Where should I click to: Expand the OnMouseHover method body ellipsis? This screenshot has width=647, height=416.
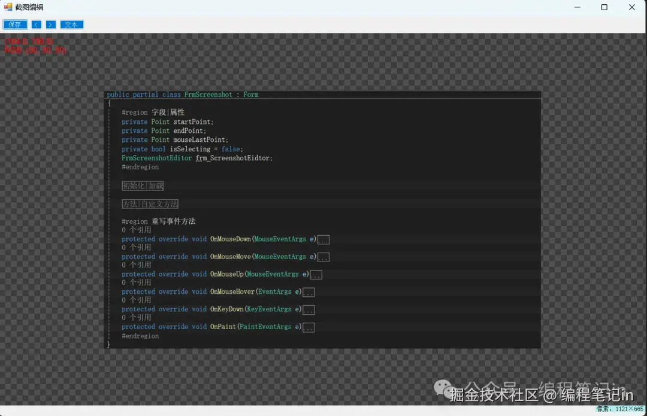[x=309, y=292]
